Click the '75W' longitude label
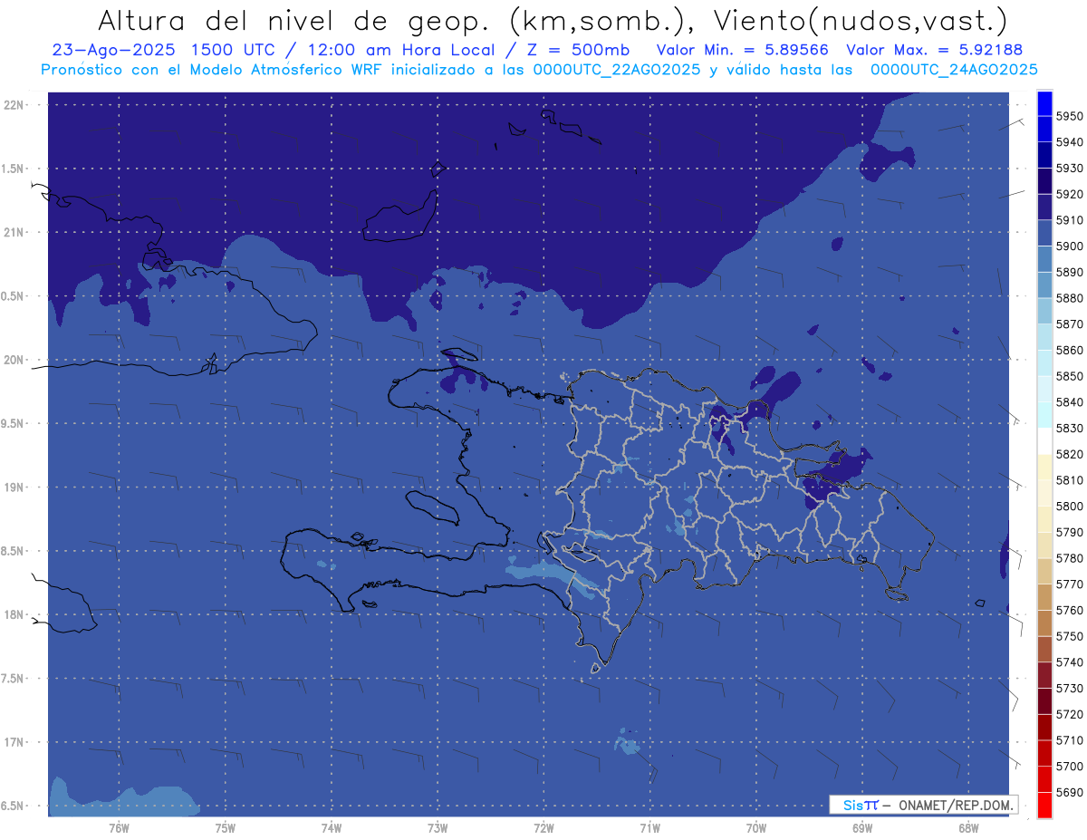The width and height of the screenshot is (1087, 840). click(225, 828)
